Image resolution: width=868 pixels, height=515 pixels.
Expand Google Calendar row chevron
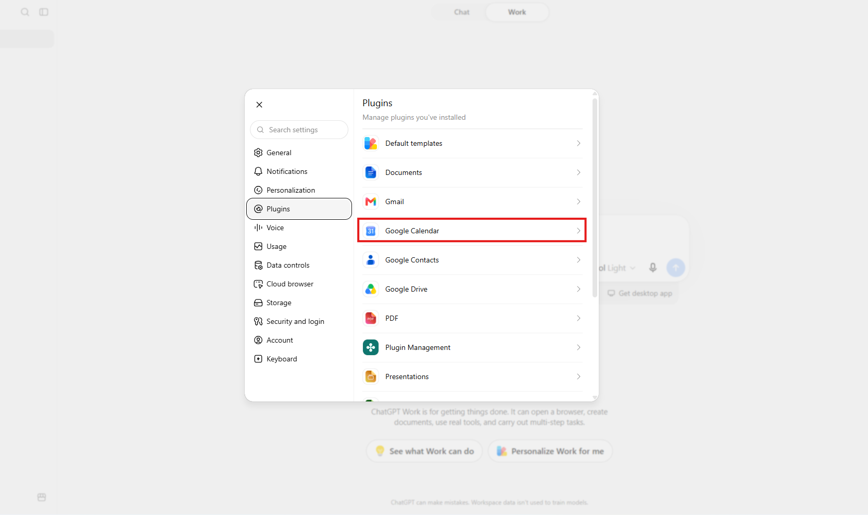coord(578,231)
